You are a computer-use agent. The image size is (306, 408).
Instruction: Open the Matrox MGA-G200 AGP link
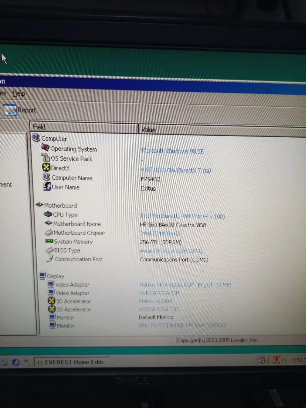click(185, 285)
